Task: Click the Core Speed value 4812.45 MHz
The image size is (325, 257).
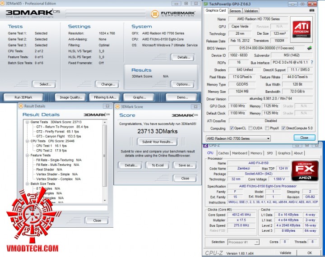Action: [241, 215]
